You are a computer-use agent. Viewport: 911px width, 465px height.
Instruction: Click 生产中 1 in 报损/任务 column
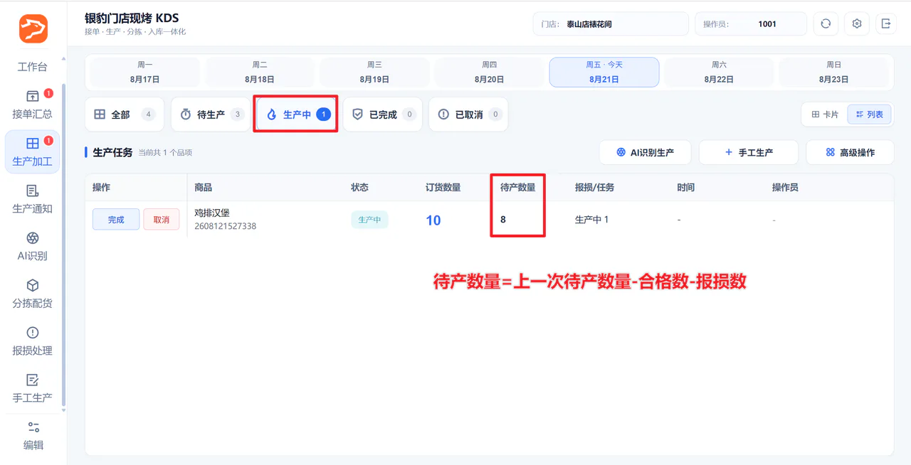pyautogui.click(x=591, y=220)
